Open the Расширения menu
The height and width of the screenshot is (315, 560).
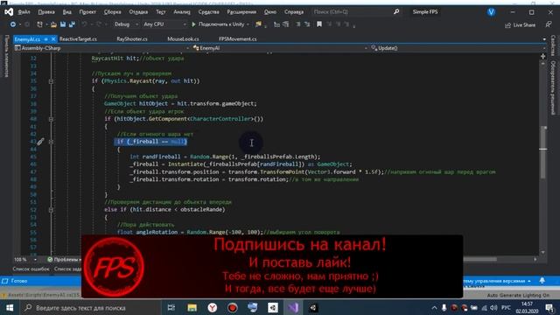tap(241, 11)
